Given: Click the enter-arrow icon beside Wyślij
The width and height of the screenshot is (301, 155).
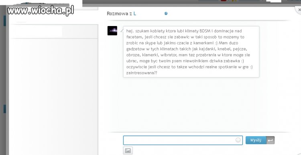Looking at the screenshot, I should (x=270, y=140).
